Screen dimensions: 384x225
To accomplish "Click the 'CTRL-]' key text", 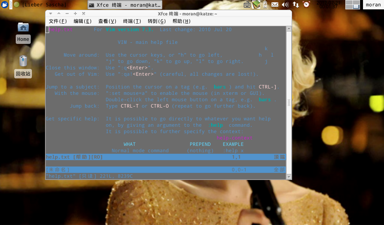I will coord(268,87).
